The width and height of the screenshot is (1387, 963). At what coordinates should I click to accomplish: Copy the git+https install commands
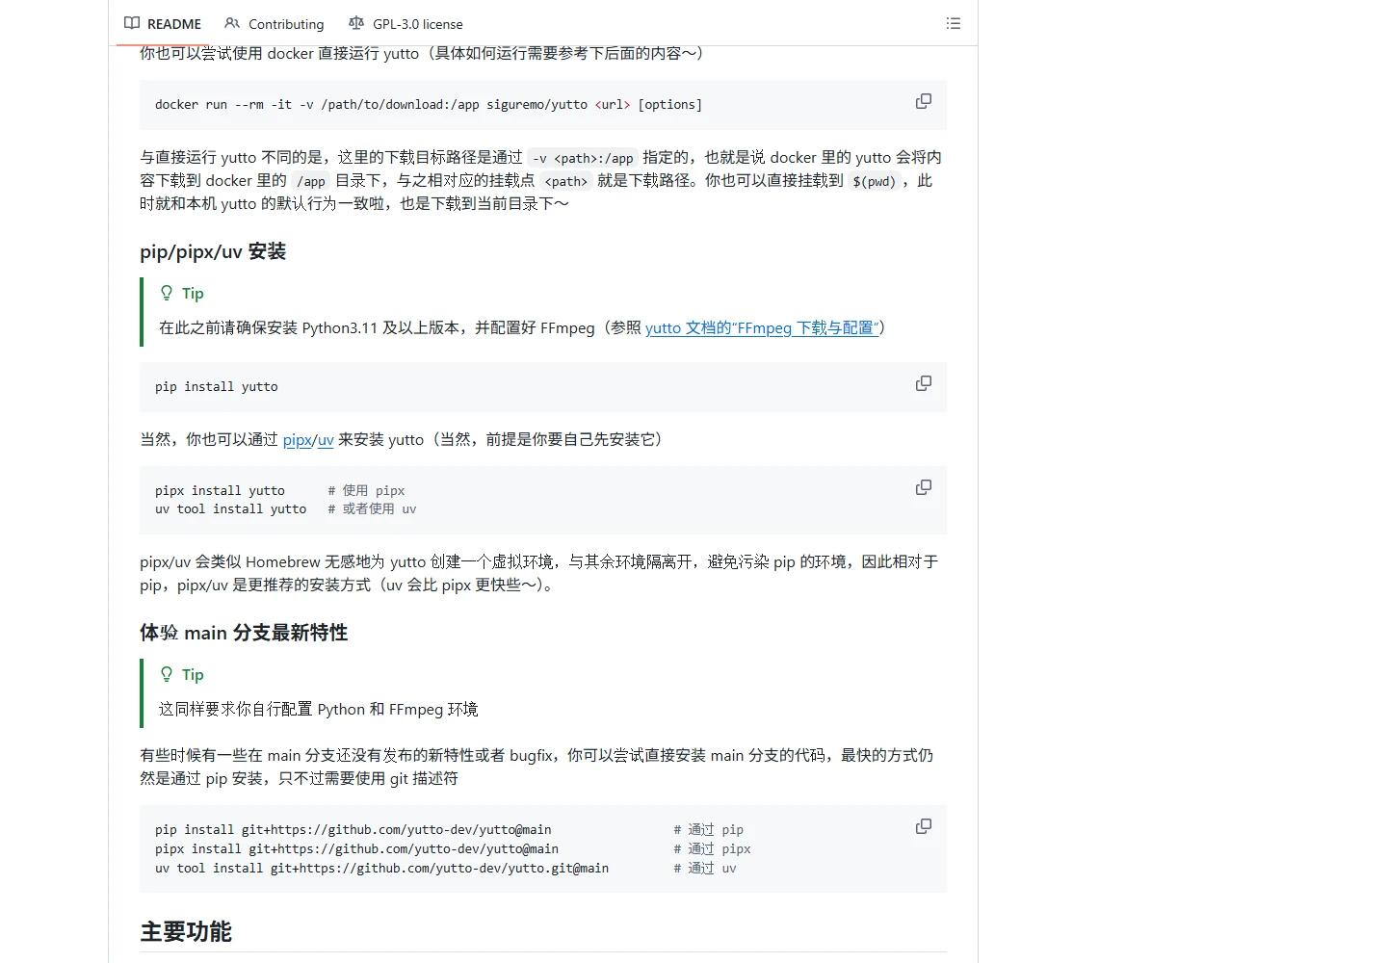click(x=924, y=826)
